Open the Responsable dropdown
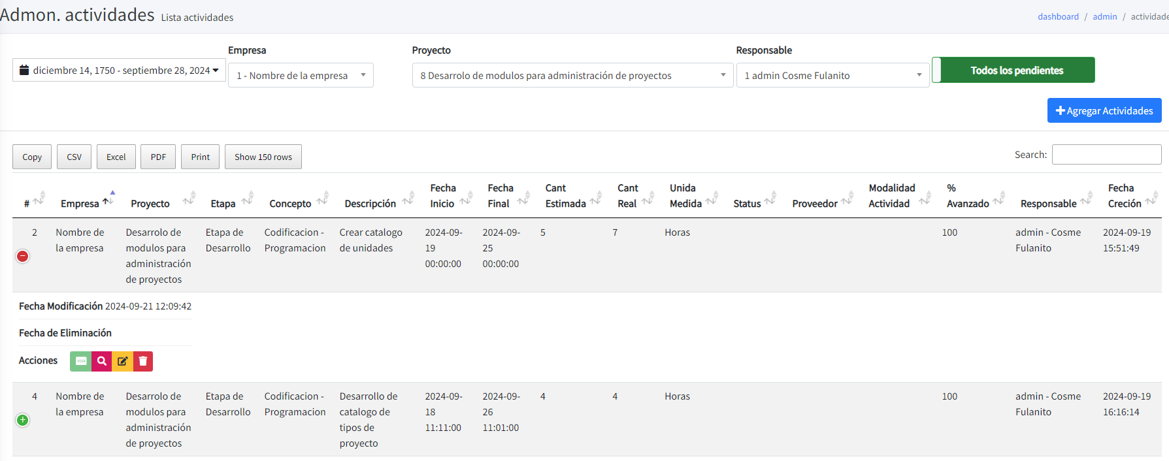This screenshot has height=461, width=1169. click(832, 76)
